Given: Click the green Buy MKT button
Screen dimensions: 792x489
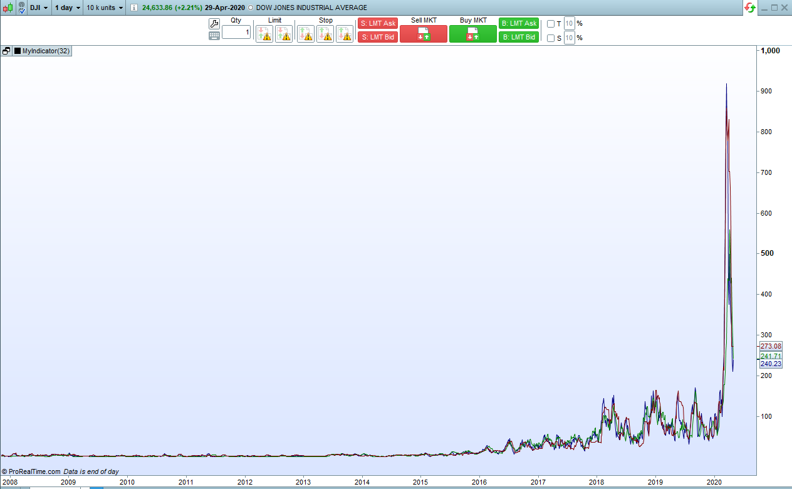Looking at the screenshot, I should pyautogui.click(x=473, y=34).
